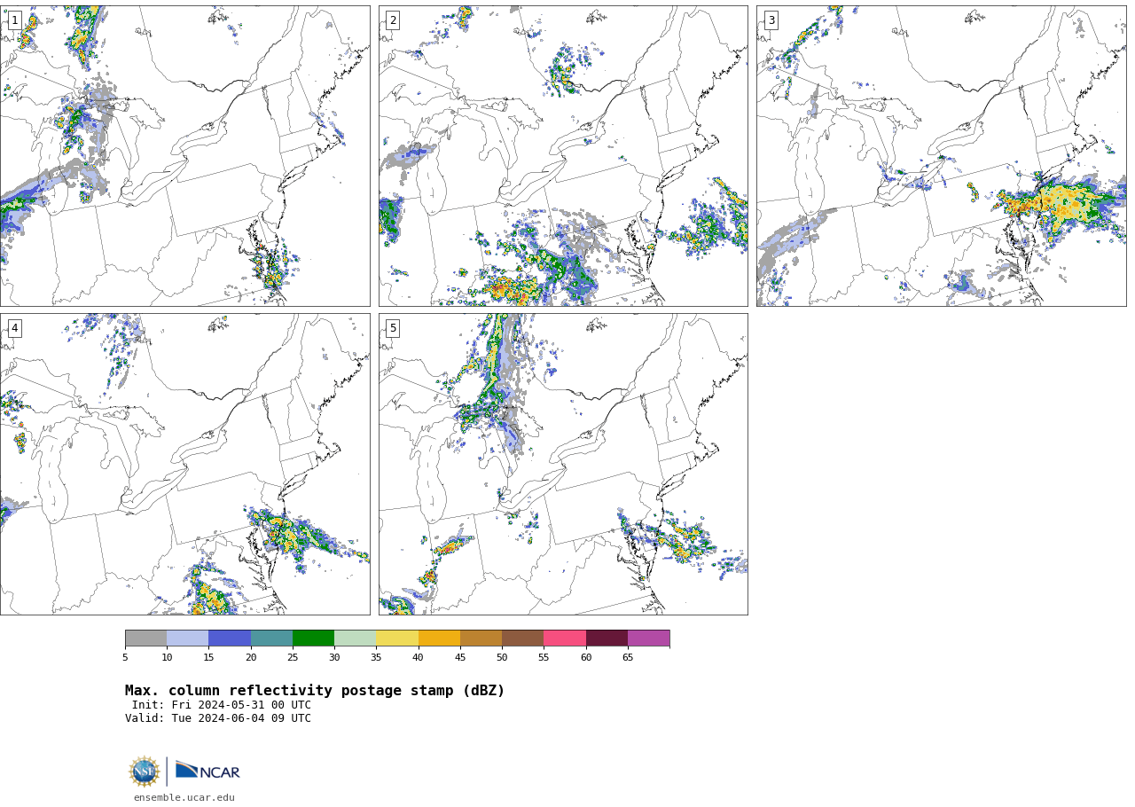Click the pale green 30-35 dBZ swatch
Viewport: 1135px width, 807px height.
point(355,639)
